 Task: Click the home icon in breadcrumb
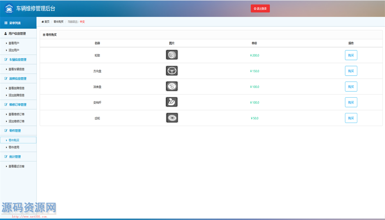(43, 22)
